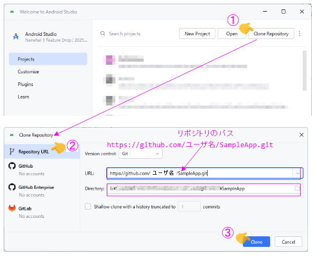This screenshot has width=317, height=259.
Task: Go to the Plugins section
Action: point(25,84)
